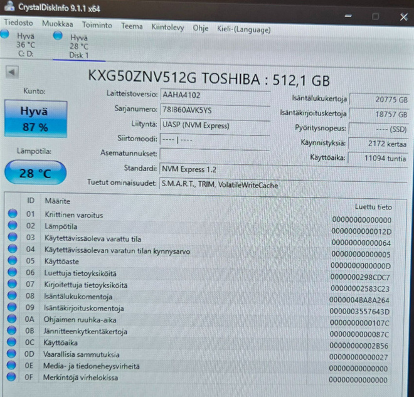Open the Kieli-(Language) menu
The width and height of the screenshot is (414, 397).
point(244,29)
